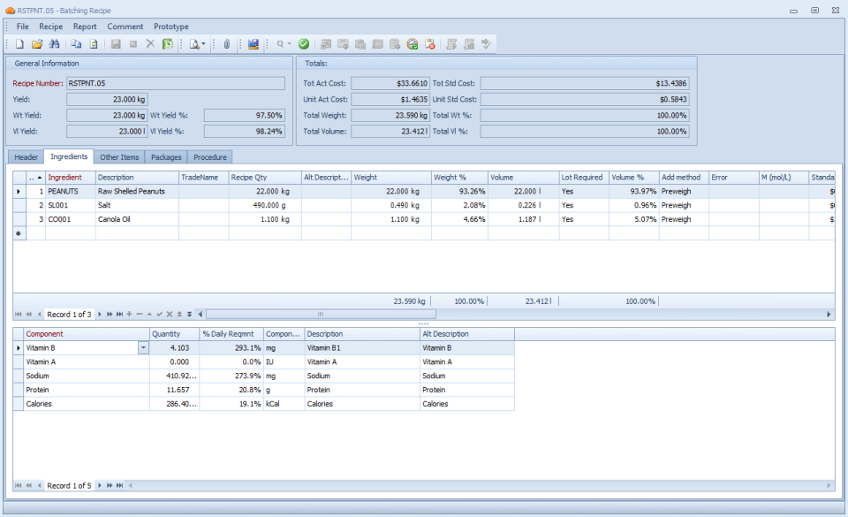Image resolution: width=848 pixels, height=517 pixels.
Task: Open a recipe with the folder icon
Action: [x=37, y=43]
